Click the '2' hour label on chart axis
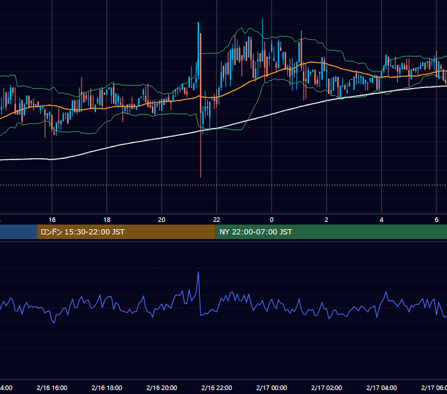 click(x=327, y=220)
